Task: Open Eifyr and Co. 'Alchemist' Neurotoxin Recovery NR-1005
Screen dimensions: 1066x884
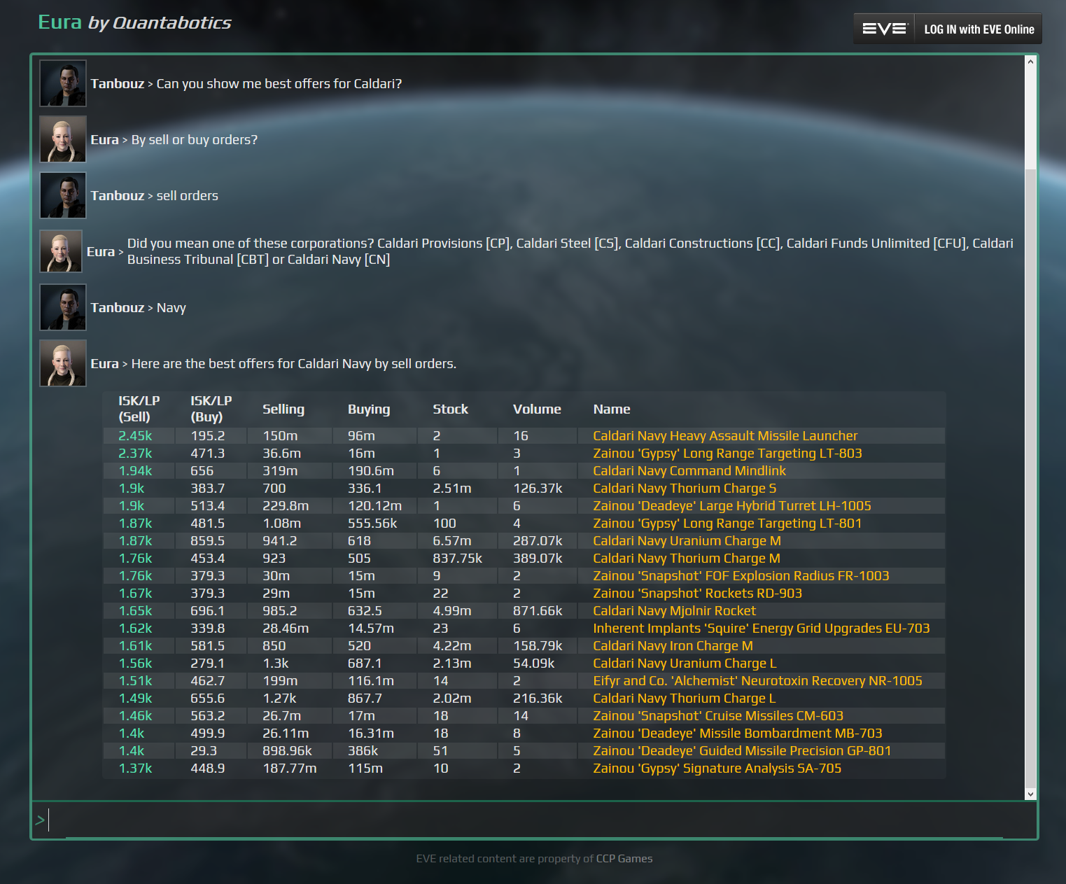Action: coord(757,680)
